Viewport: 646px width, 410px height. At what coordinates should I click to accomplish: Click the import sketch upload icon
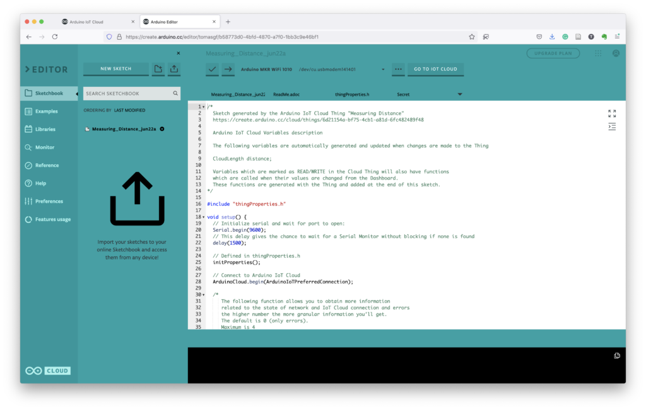[174, 69]
